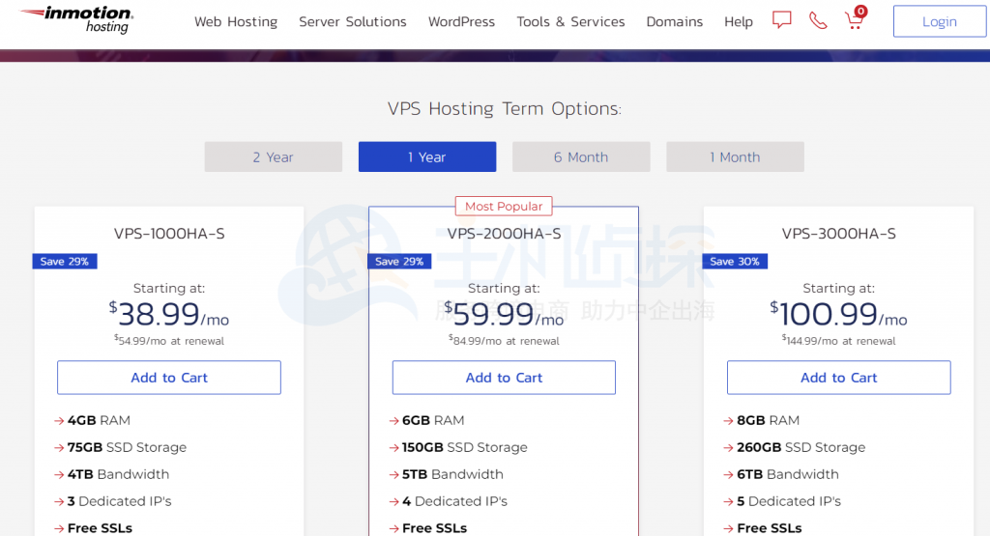Viewport: 990px width, 536px height.
Task: Open the live chat icon
Action: pos(781,20)
